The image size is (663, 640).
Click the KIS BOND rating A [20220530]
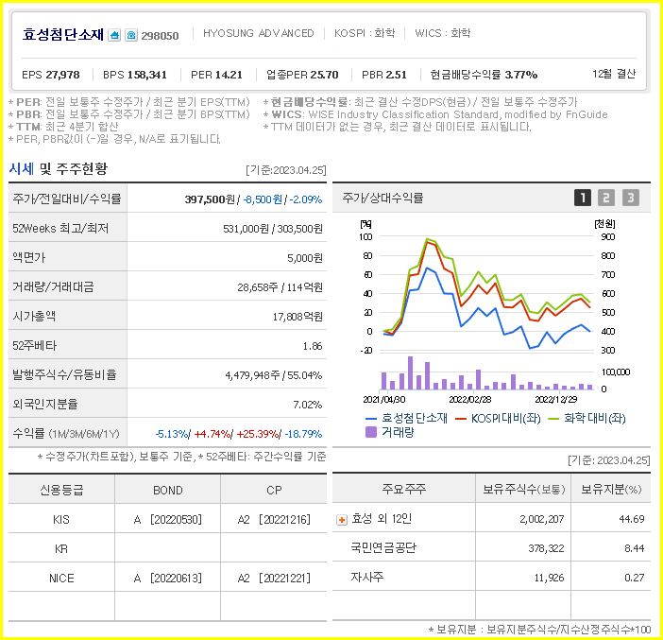pos(167,520)
